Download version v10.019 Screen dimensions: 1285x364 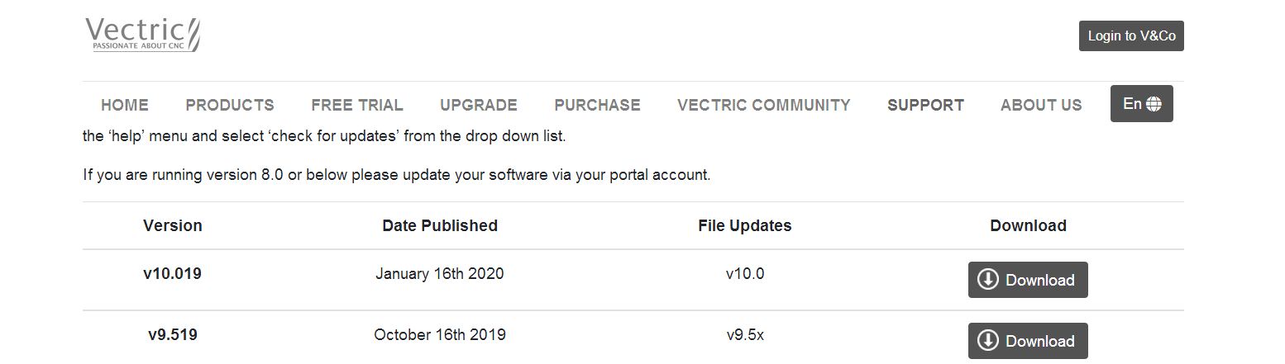(1028, 280)
